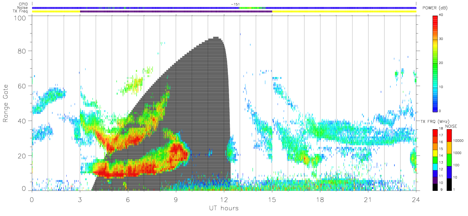Click the TX FRQ (MHz) legend title
Screen dimensions: 468x216
[434, 121]
